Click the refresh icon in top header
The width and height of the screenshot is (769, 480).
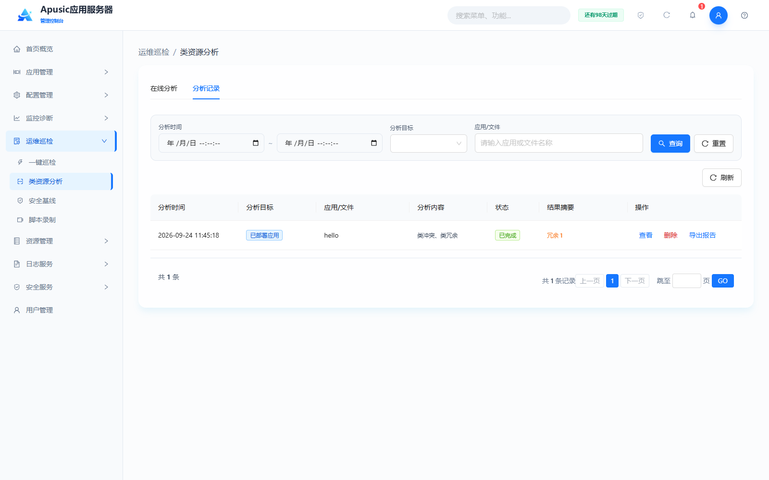coord(667,15)
